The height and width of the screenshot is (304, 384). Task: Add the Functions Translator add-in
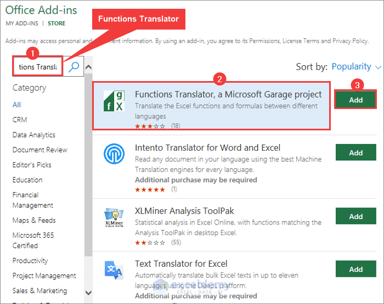point(355,100)
